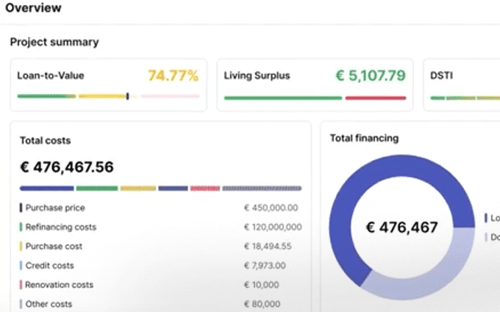The height and width of the screenshot is (312, 500).
Task: Click the € 120,000,000 value
Action: point(273,227)
